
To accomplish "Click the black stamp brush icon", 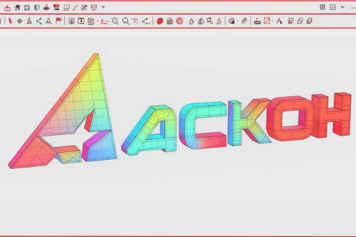I will pyautogui.click(x=258, y=21).
